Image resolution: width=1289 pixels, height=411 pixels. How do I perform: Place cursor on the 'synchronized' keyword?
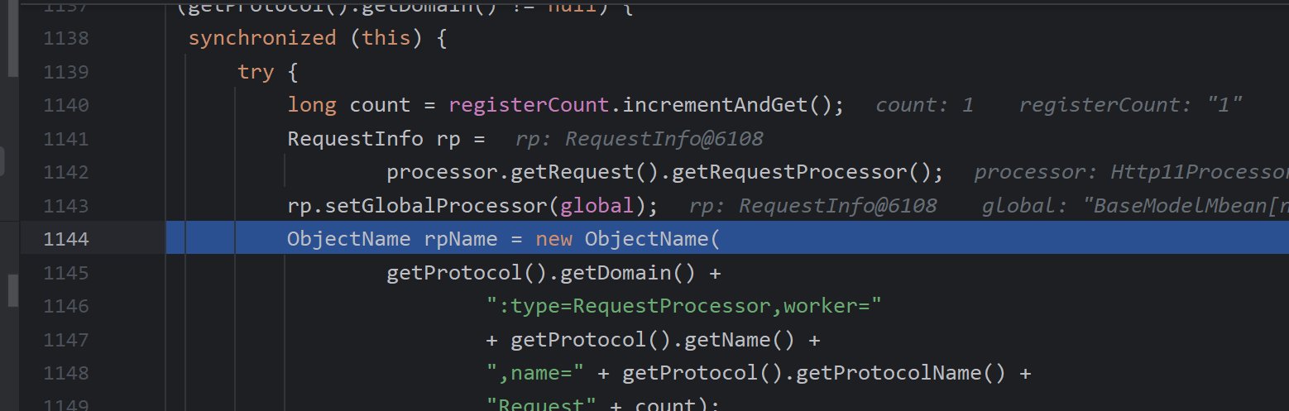click(262, 38)
